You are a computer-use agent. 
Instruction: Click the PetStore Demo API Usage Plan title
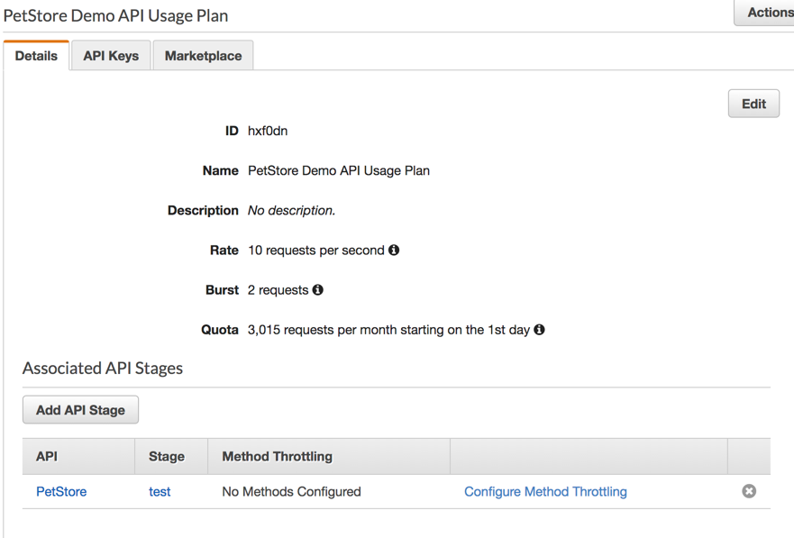[x=116, y=15]
